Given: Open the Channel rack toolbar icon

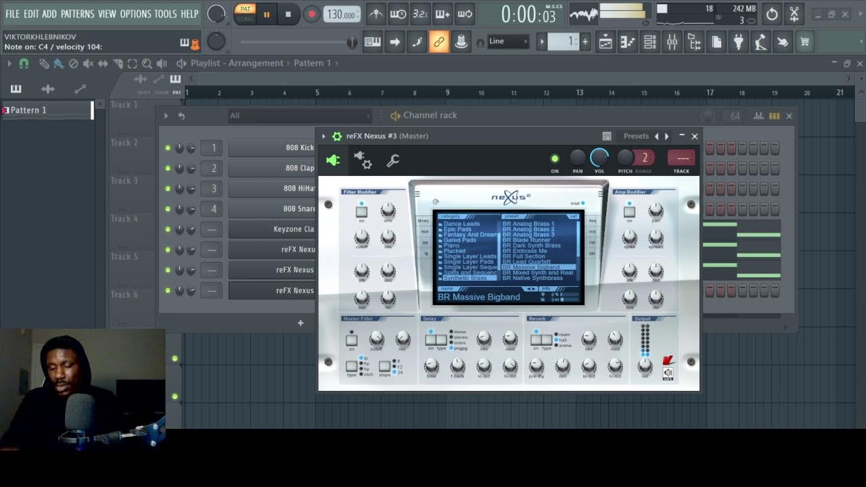Looking at the screenshot, I should (x=649, y=42).
